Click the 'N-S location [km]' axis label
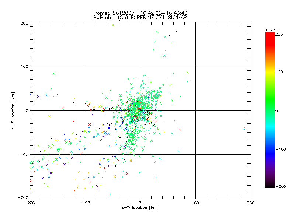Screen dimensions: 295x221 coord(13,110)
